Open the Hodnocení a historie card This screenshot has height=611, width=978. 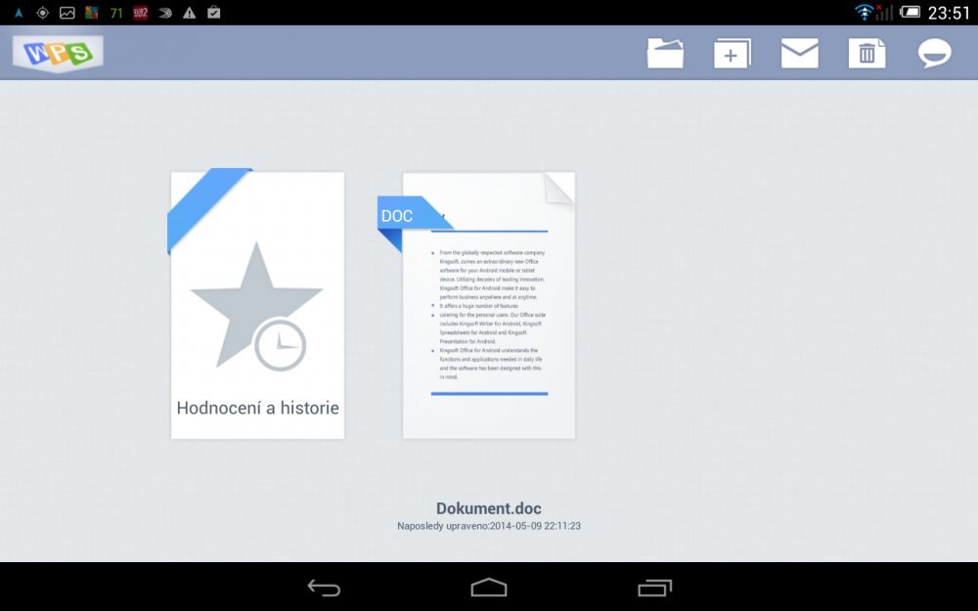click(257, 305)
